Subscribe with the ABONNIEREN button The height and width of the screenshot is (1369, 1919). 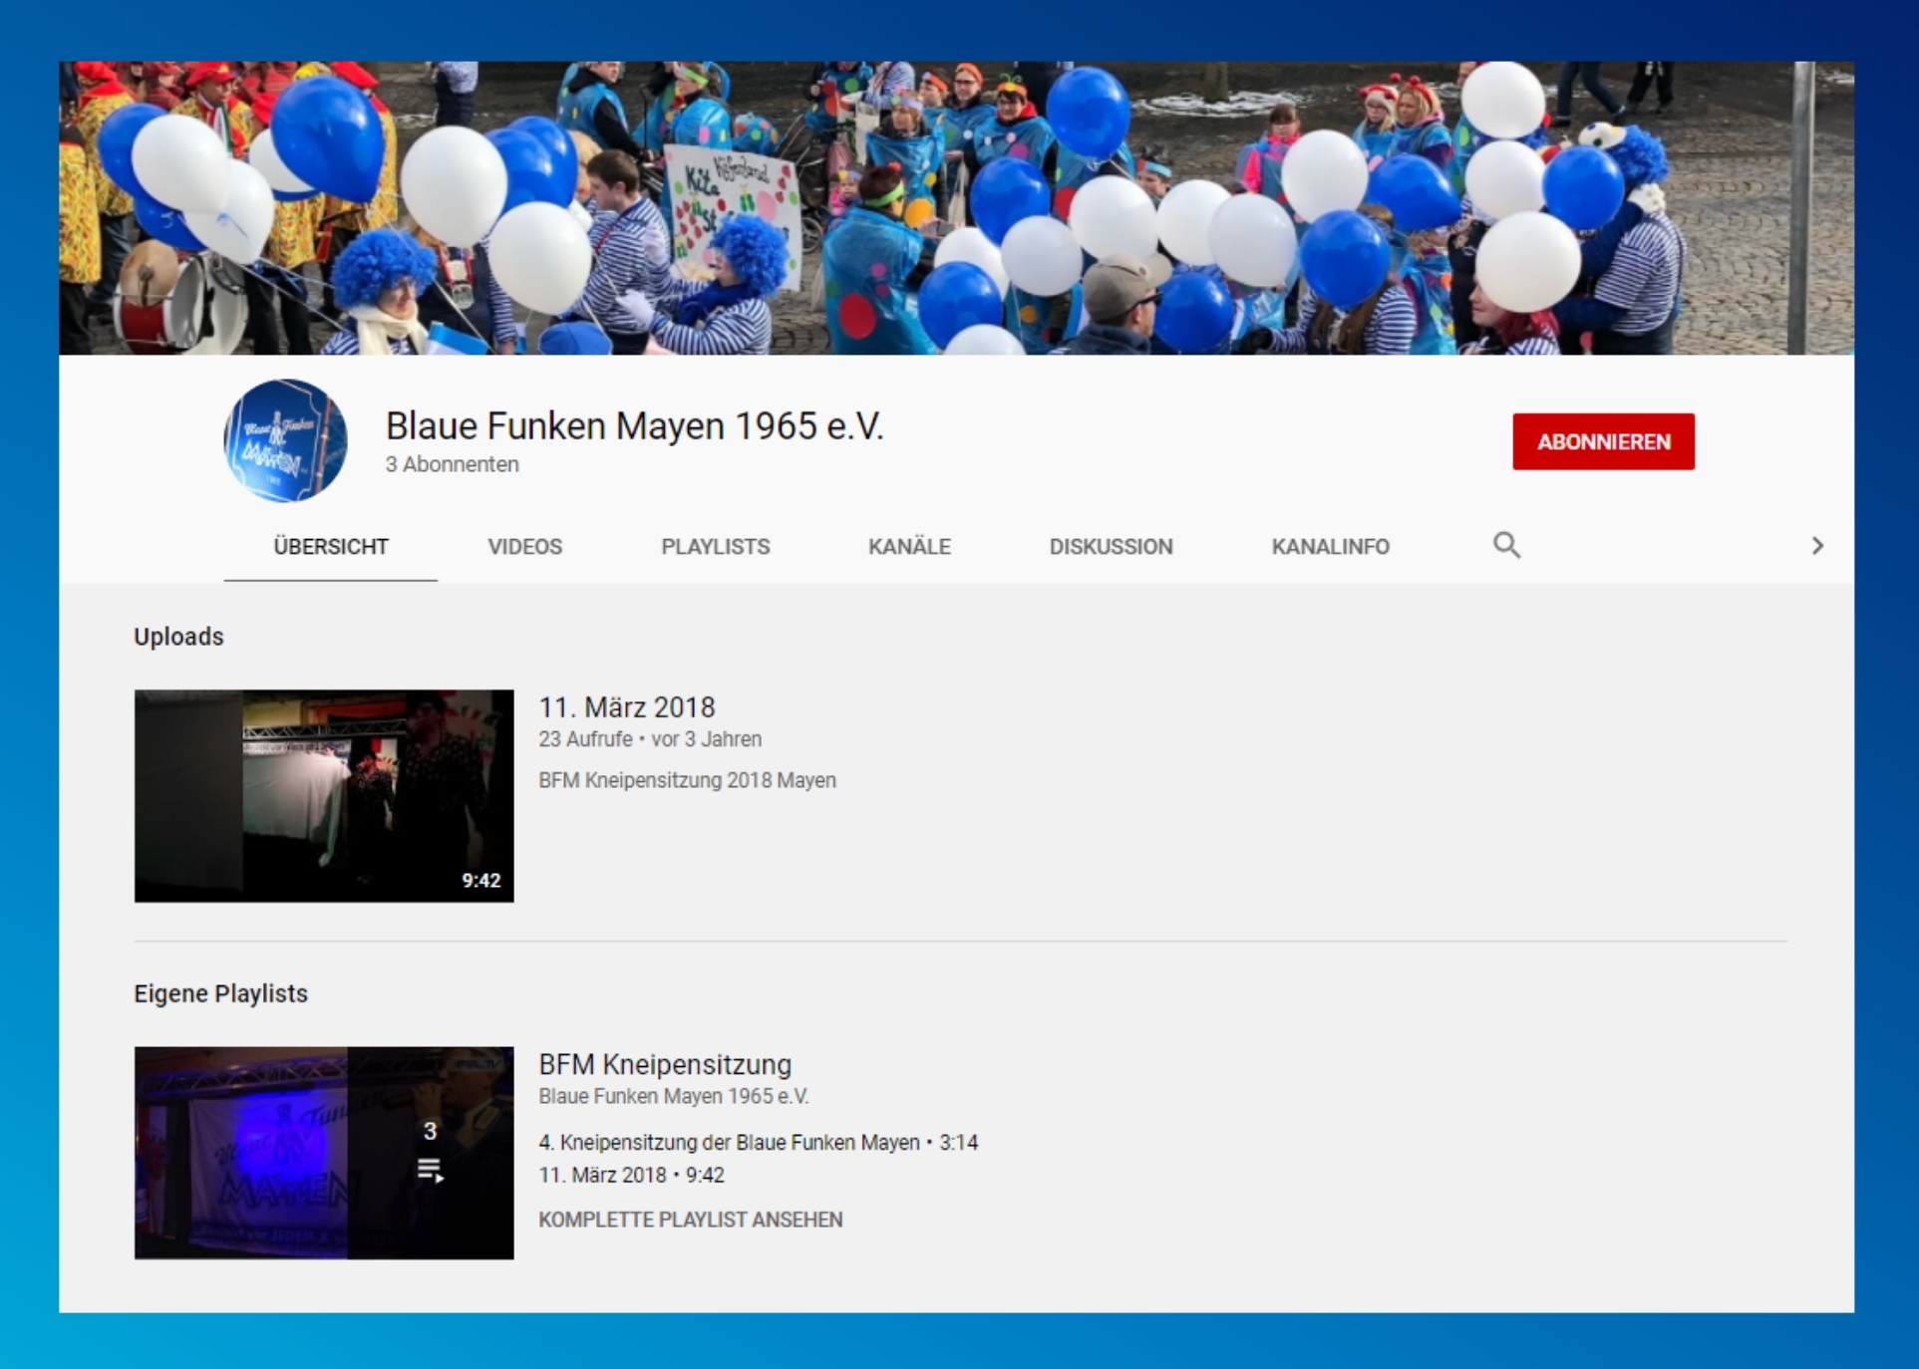[1603, 441]
